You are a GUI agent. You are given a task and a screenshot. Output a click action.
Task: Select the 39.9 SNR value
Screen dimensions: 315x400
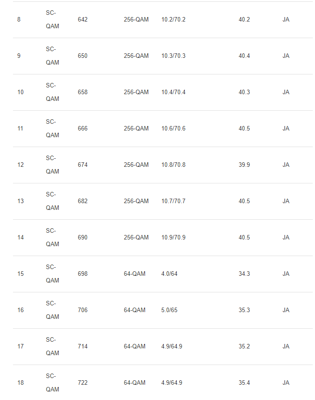tap(244, 165)
